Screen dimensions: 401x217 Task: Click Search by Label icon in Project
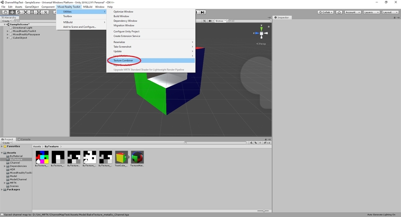point(256,143)
